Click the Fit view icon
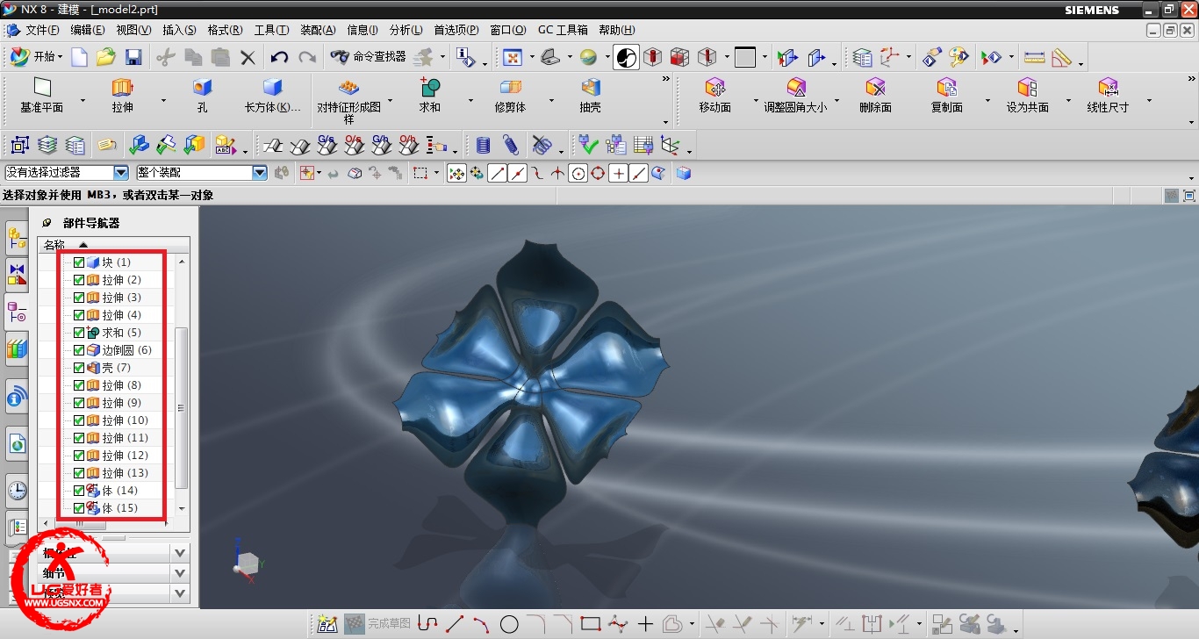 pos(513,57)
